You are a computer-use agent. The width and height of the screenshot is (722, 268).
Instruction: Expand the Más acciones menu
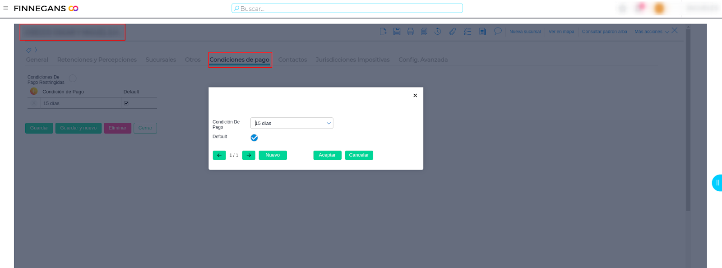652,32
